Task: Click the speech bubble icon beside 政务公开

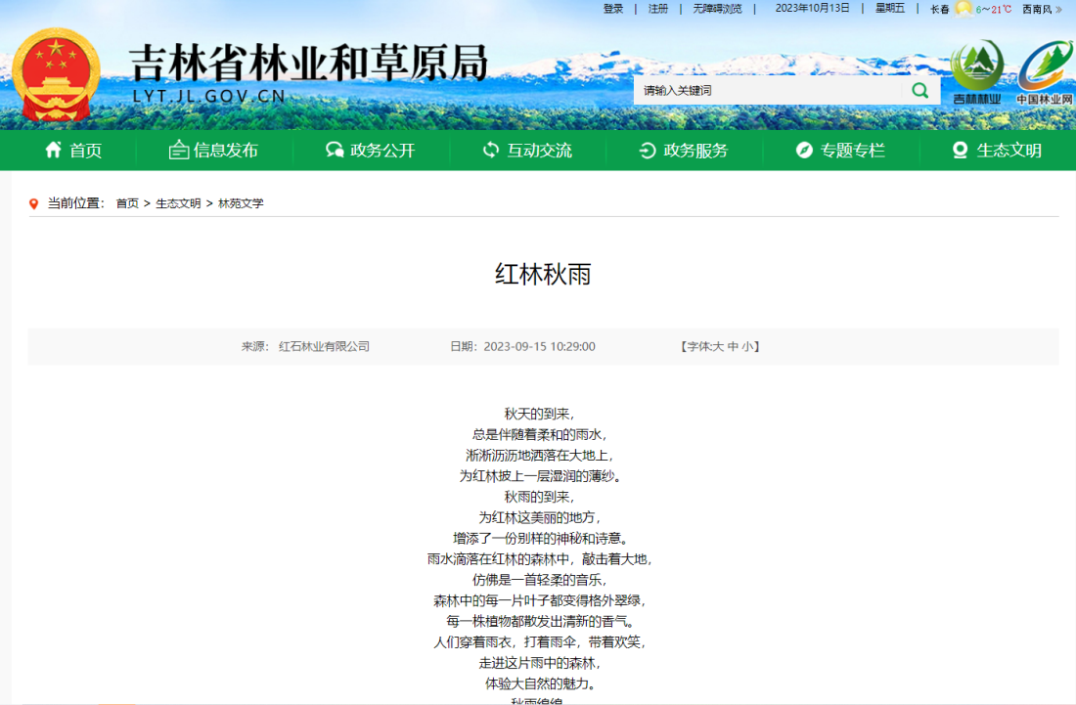Action: coord(334,151)
